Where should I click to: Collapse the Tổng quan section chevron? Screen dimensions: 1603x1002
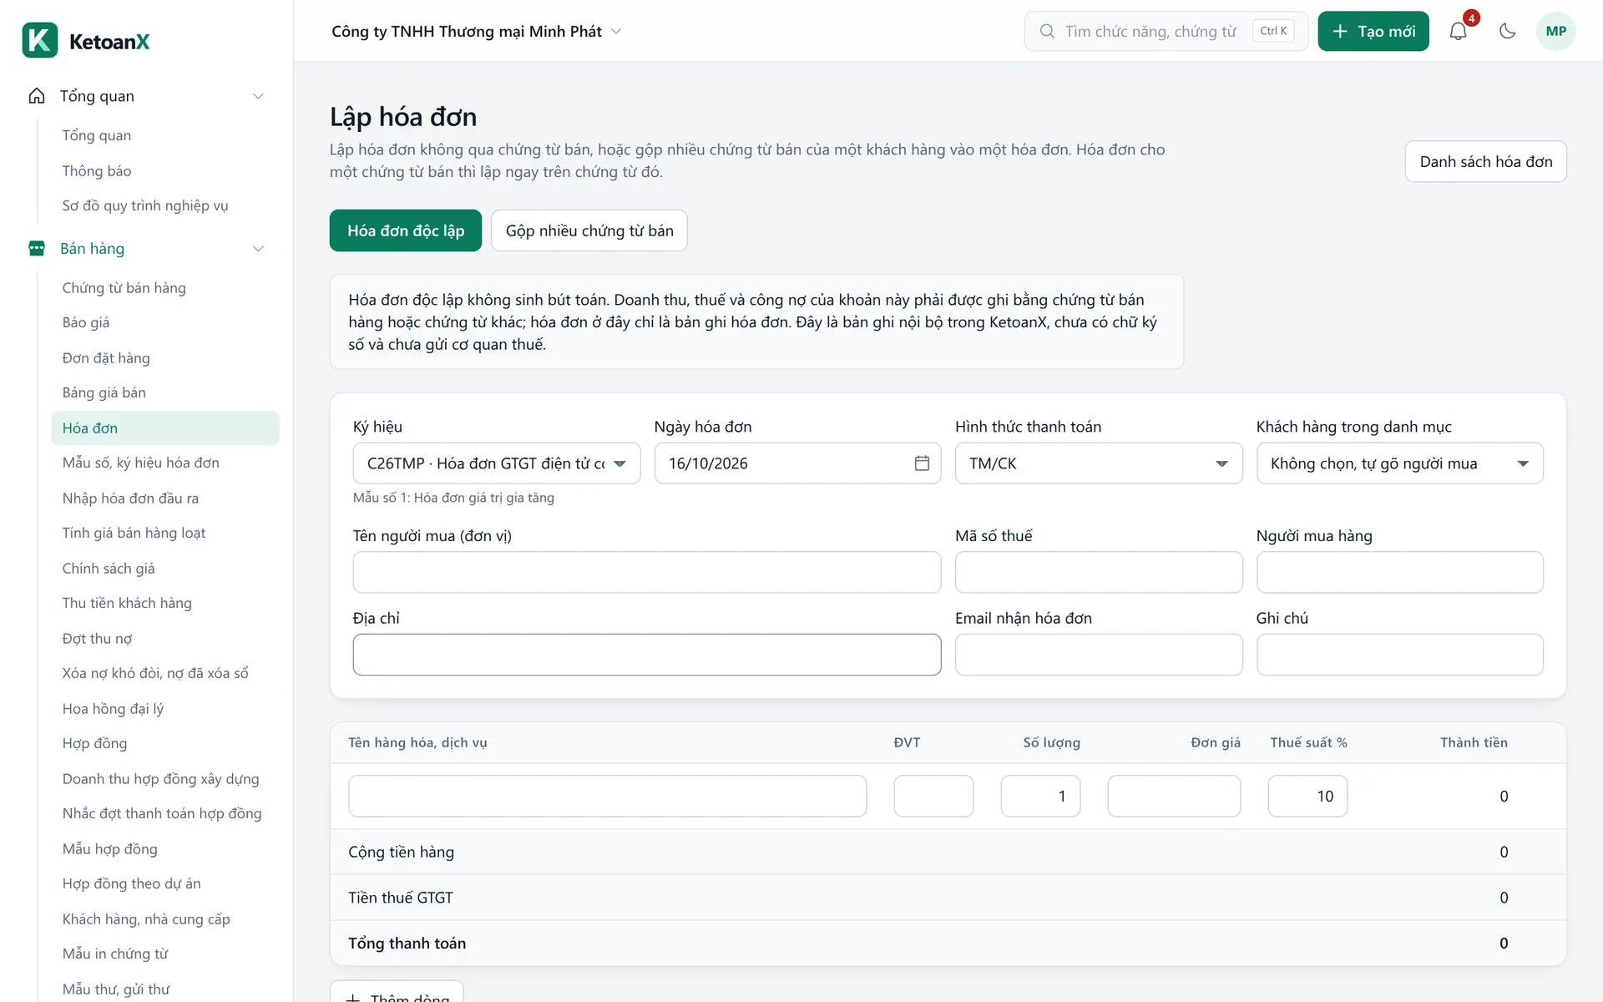pos(258,96)
